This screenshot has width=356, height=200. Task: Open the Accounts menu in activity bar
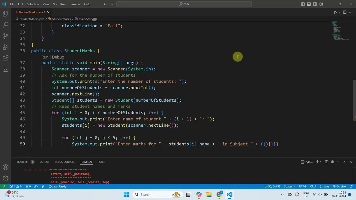point(6,167)
